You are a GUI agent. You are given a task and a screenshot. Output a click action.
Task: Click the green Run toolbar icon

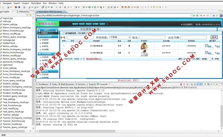coord(90,7)
